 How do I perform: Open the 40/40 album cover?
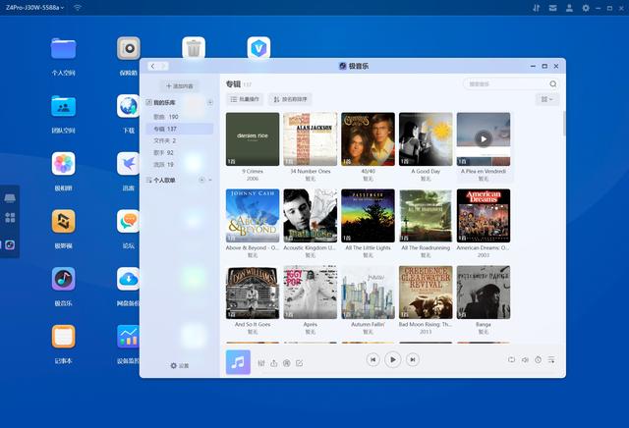(368, 139)
